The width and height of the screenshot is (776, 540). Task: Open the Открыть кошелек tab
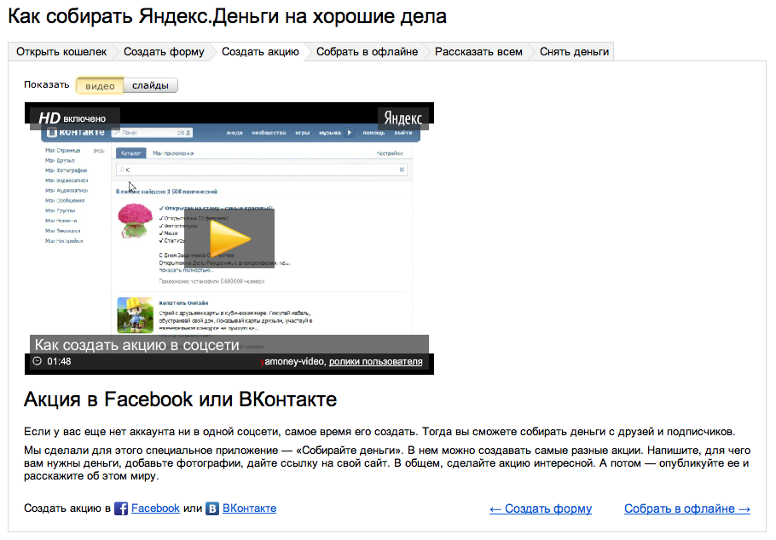point(61,52)
